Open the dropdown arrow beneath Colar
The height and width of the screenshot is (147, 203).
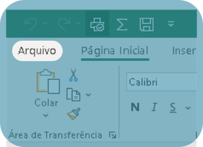[46, 115]
